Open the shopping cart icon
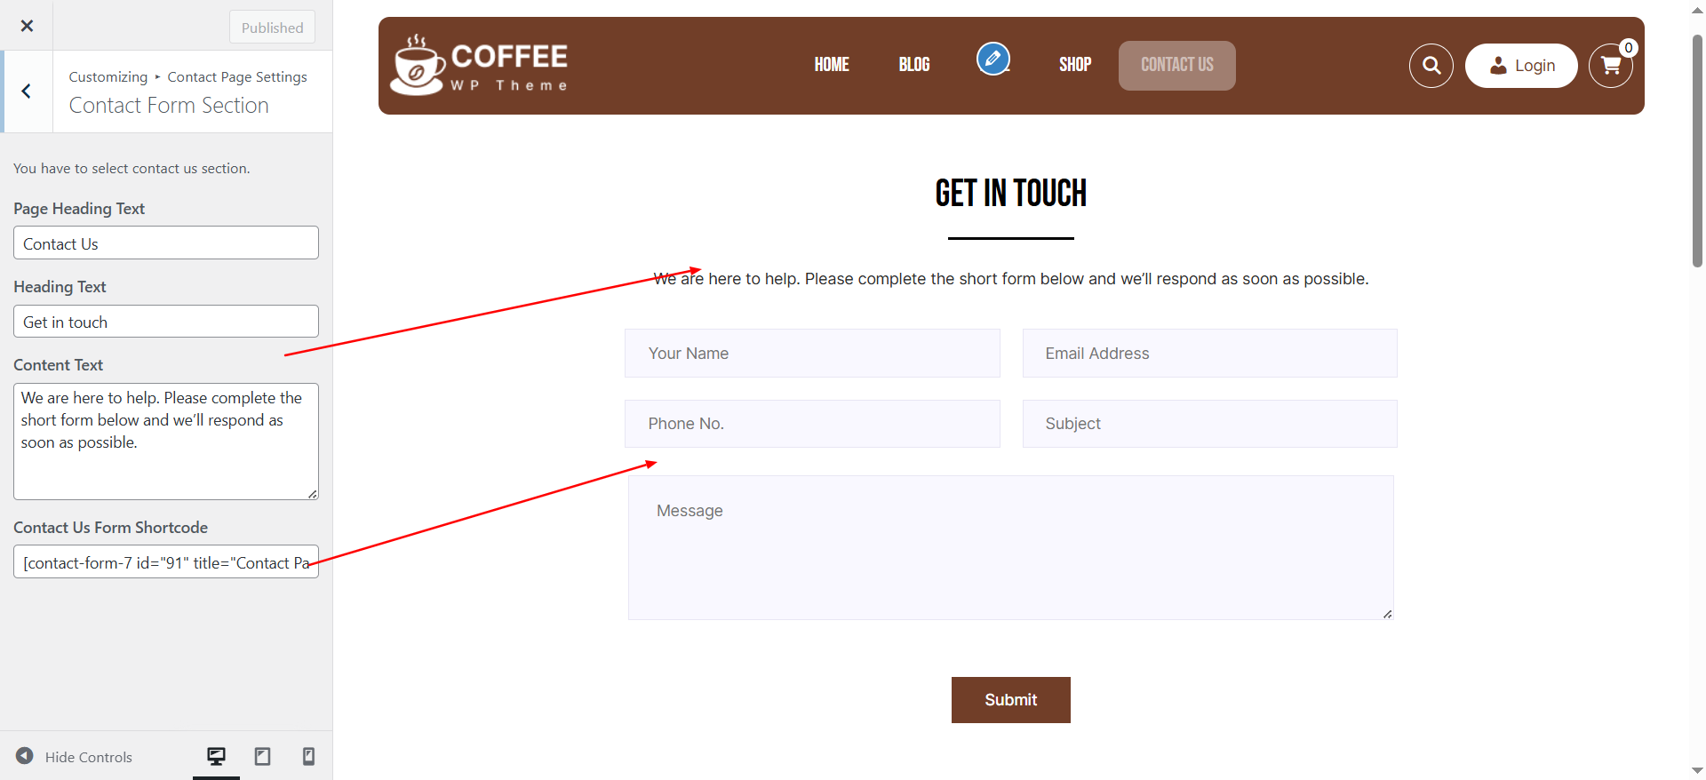 1609,66
